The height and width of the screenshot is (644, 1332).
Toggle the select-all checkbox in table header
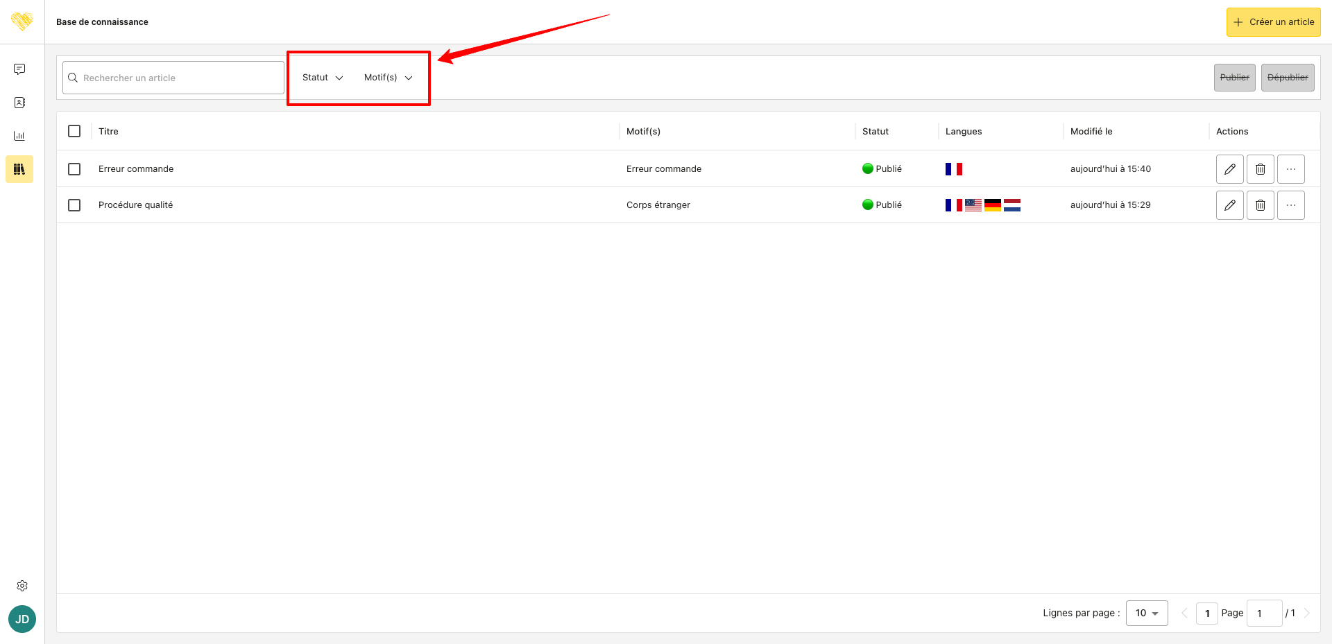(x=74, y=131)
